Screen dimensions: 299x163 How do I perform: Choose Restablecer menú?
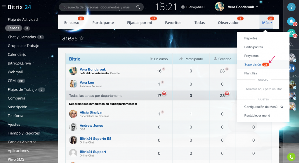click(257, 116)
